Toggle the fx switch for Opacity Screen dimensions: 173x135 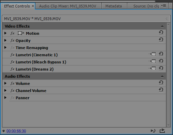click(12, 41)
